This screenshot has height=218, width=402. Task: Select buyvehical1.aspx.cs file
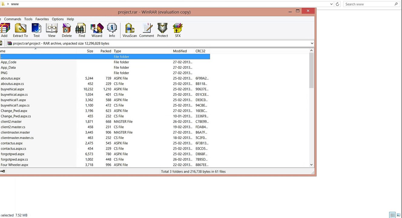[x=105, y=105]
